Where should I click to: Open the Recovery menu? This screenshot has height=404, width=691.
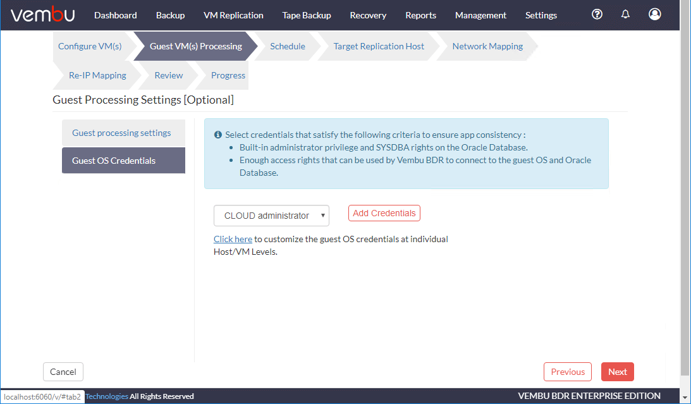tap(368, 15)
